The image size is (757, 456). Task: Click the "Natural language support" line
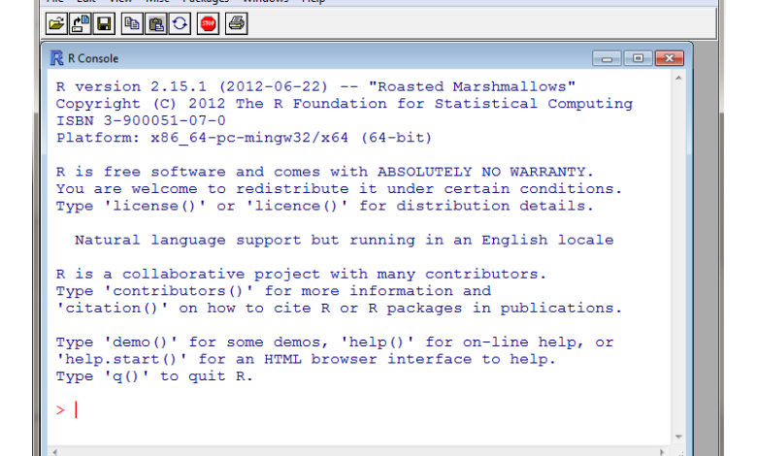[345, 241]
